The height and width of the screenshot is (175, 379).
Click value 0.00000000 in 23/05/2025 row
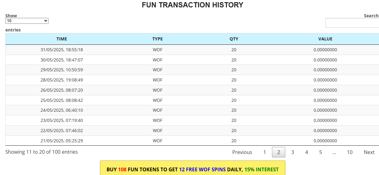point(325,120)
